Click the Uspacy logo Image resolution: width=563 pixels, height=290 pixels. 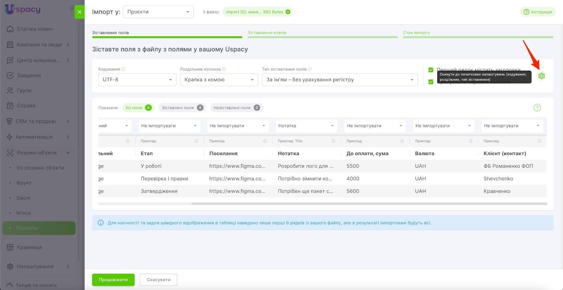tap(23, 9)
